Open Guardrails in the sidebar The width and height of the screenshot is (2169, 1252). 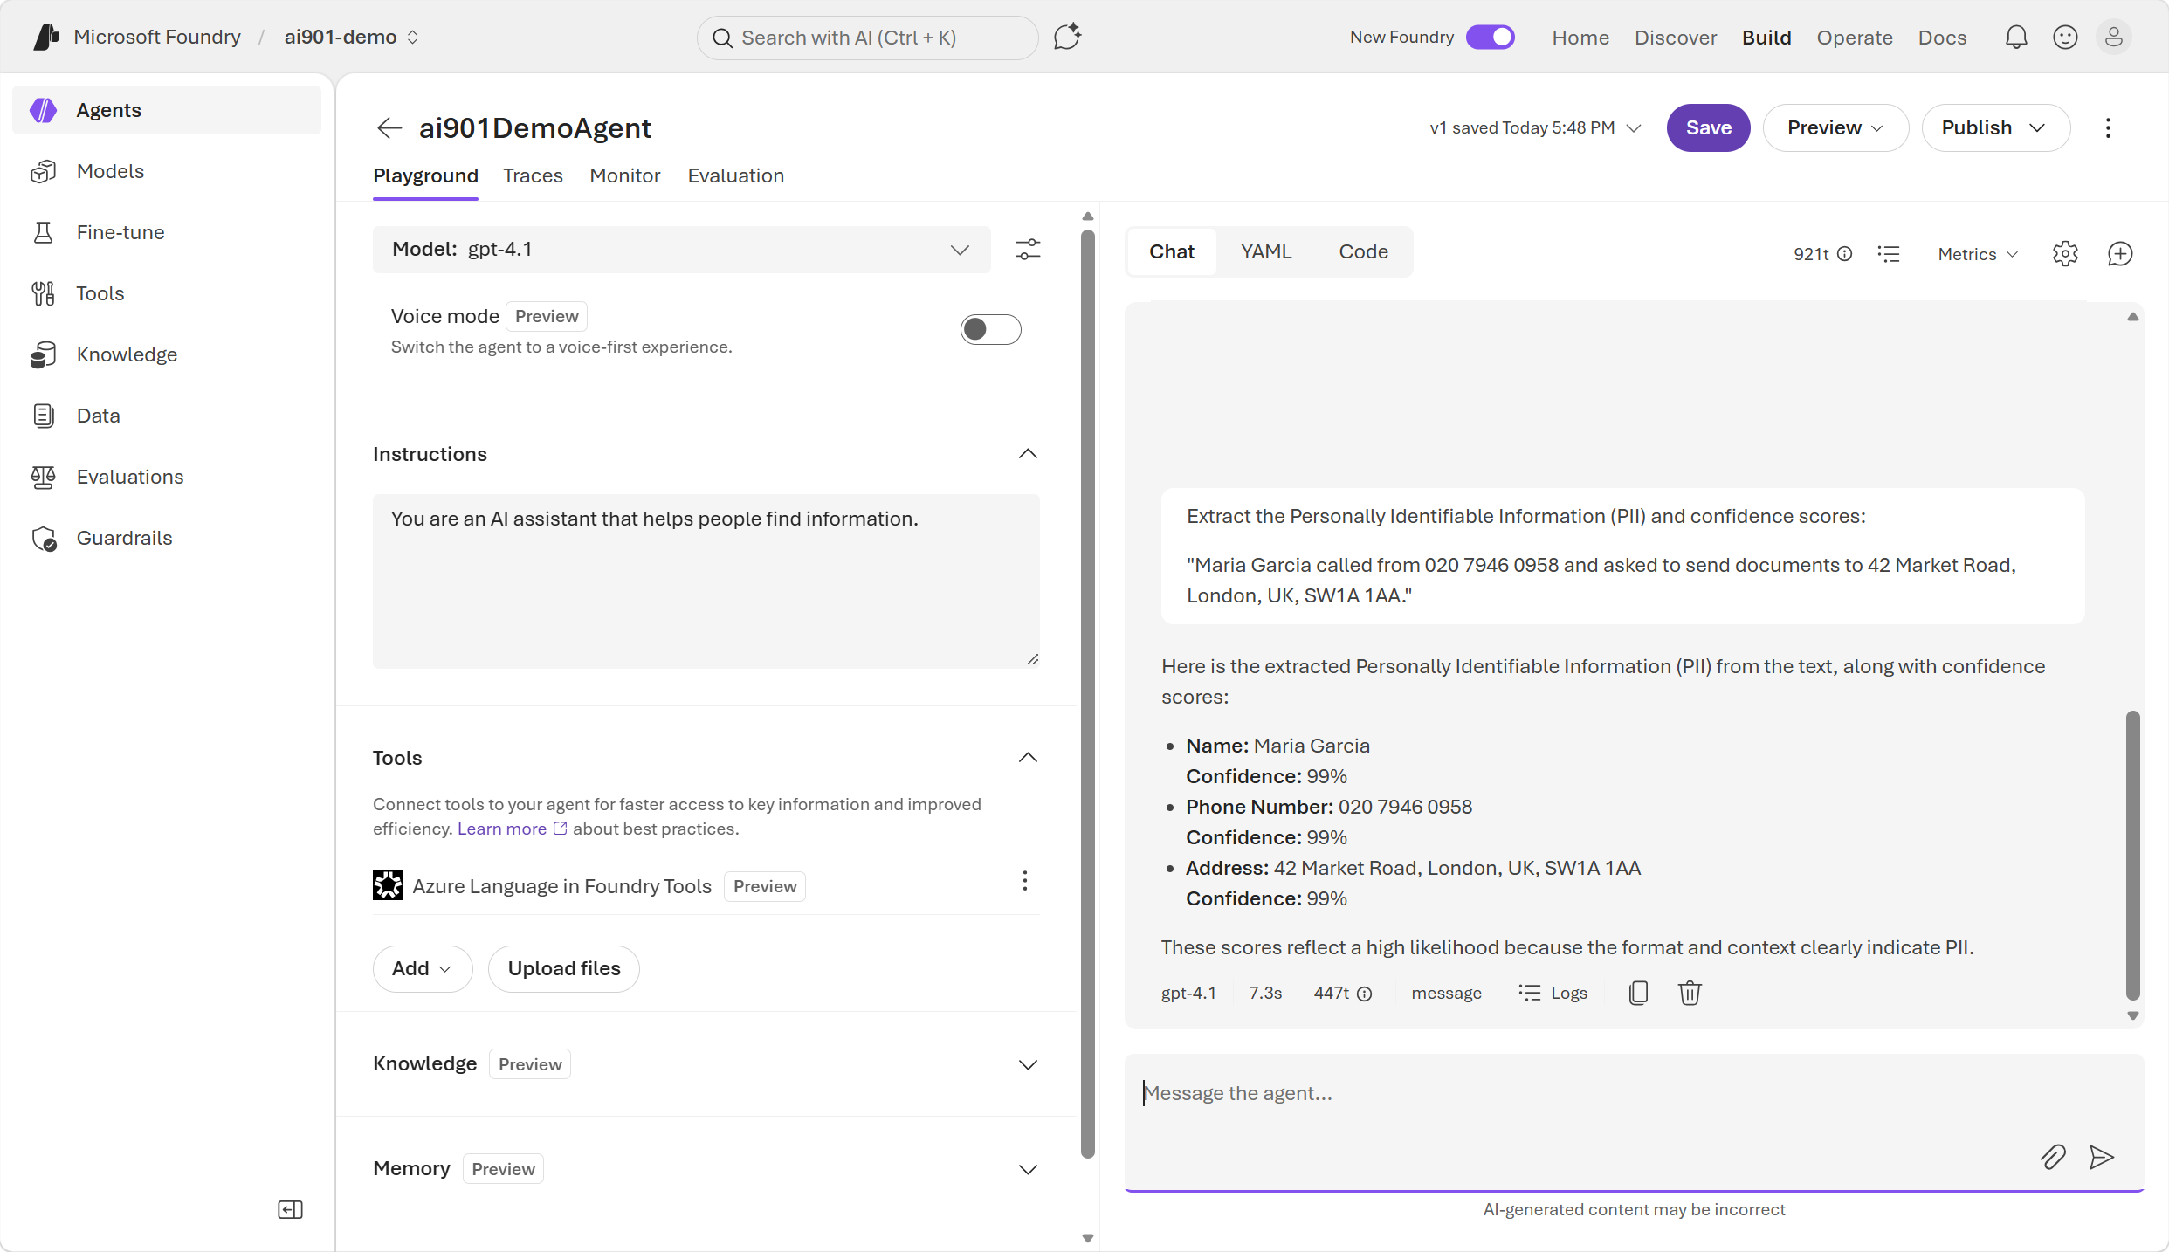(167, 538)
